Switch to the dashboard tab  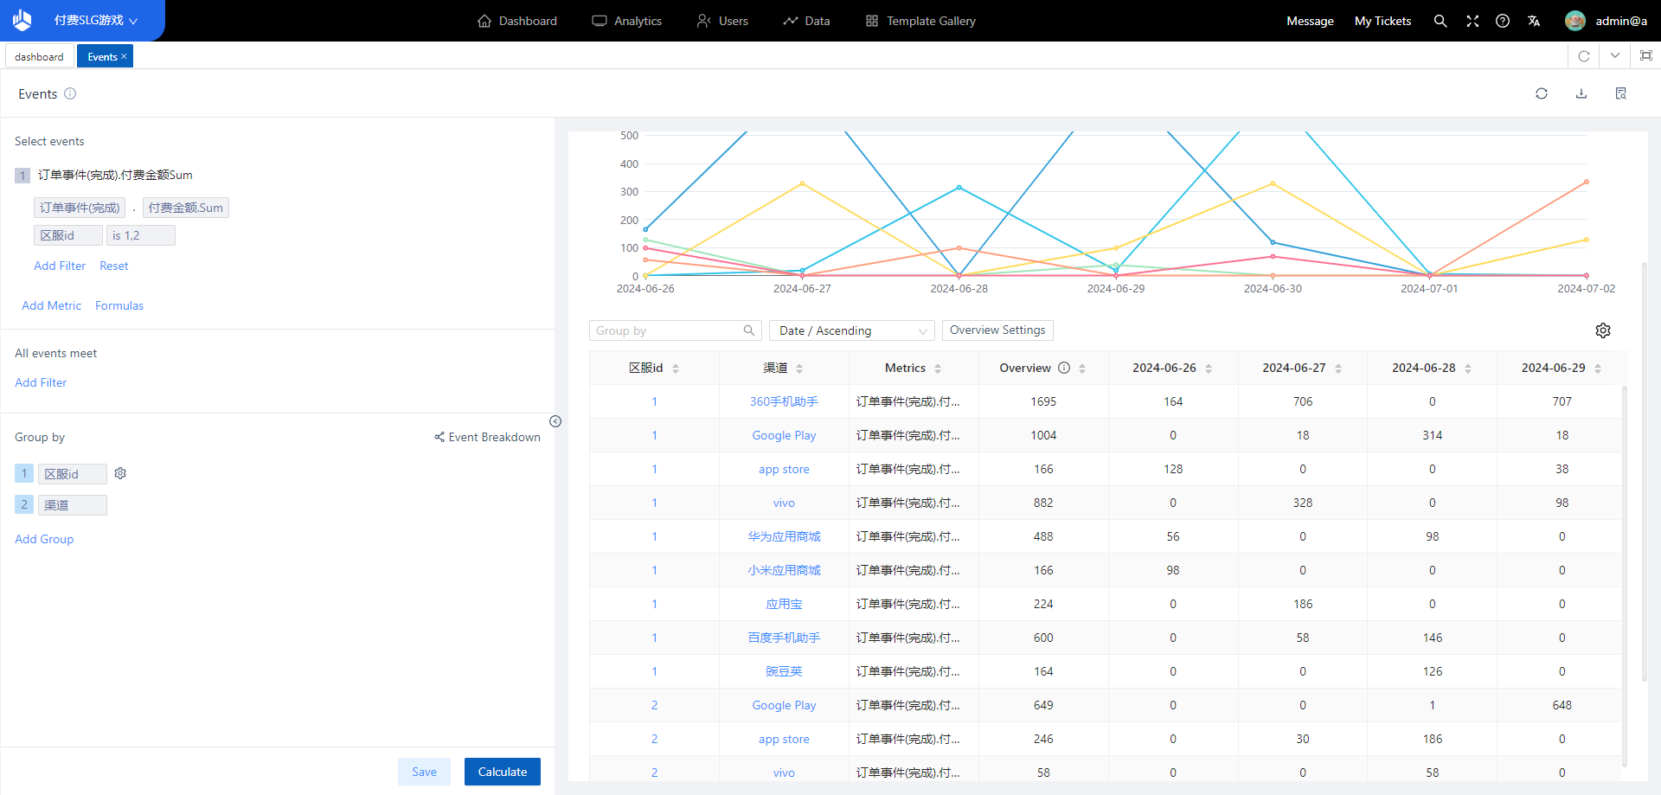(x=39, y=57)
